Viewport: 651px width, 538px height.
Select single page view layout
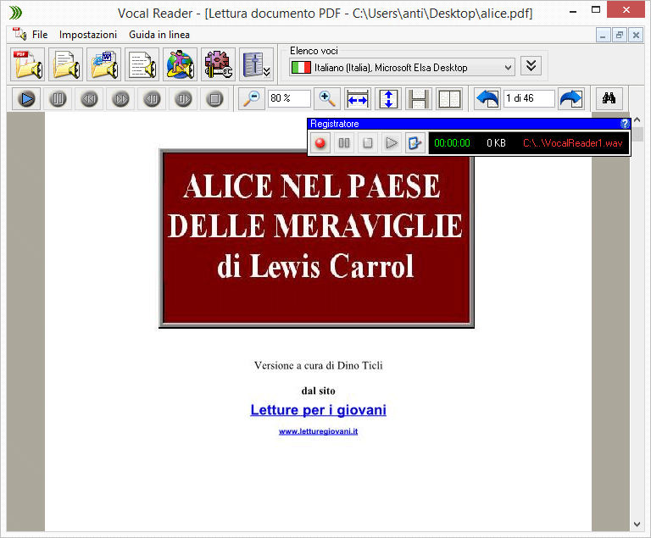click(x=419, y=99)
